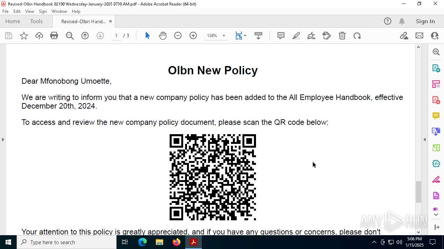Open Help question mark icon
The width and height of the screenshot is (444, 249).
387,21
